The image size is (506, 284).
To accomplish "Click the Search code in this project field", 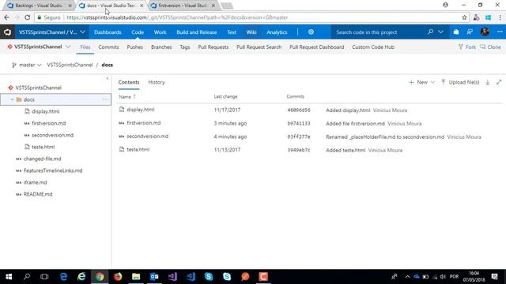I will 378,32.
